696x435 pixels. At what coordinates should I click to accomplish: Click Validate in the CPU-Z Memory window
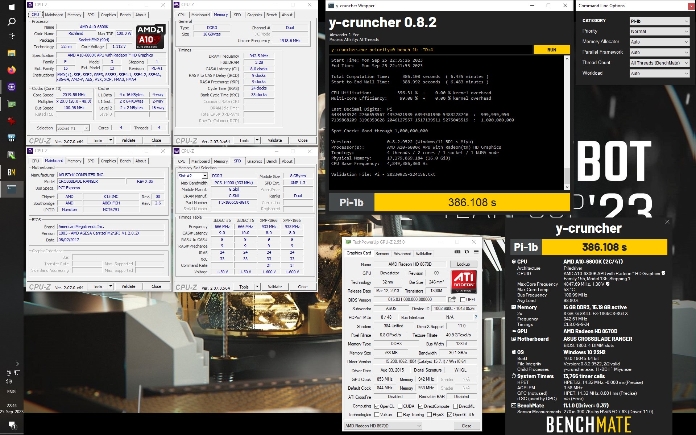click(x=275, y=140)
